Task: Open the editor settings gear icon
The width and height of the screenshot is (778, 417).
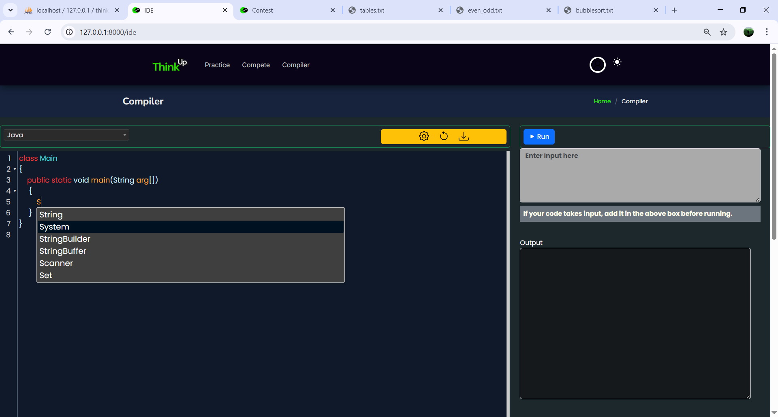Action: (424, 136)
